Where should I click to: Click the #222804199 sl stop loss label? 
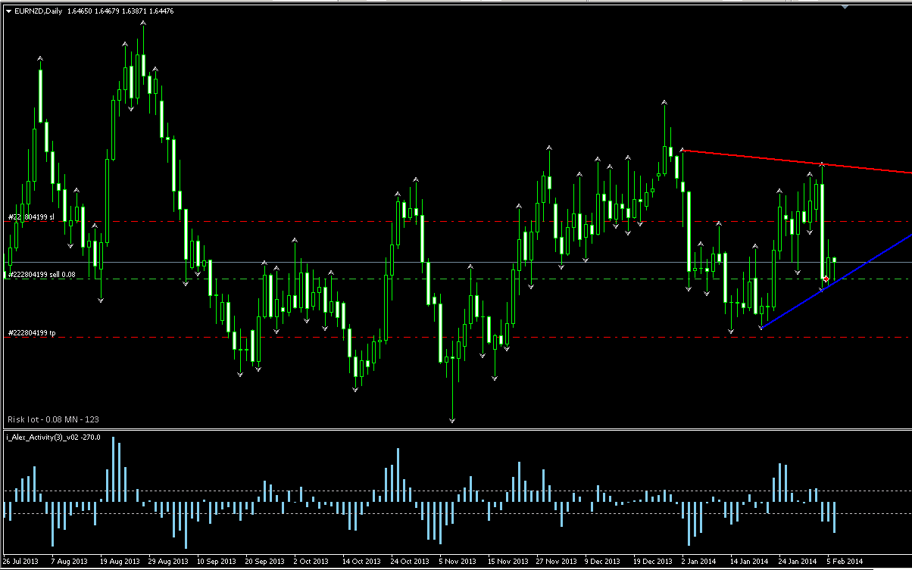click(32, 216)
